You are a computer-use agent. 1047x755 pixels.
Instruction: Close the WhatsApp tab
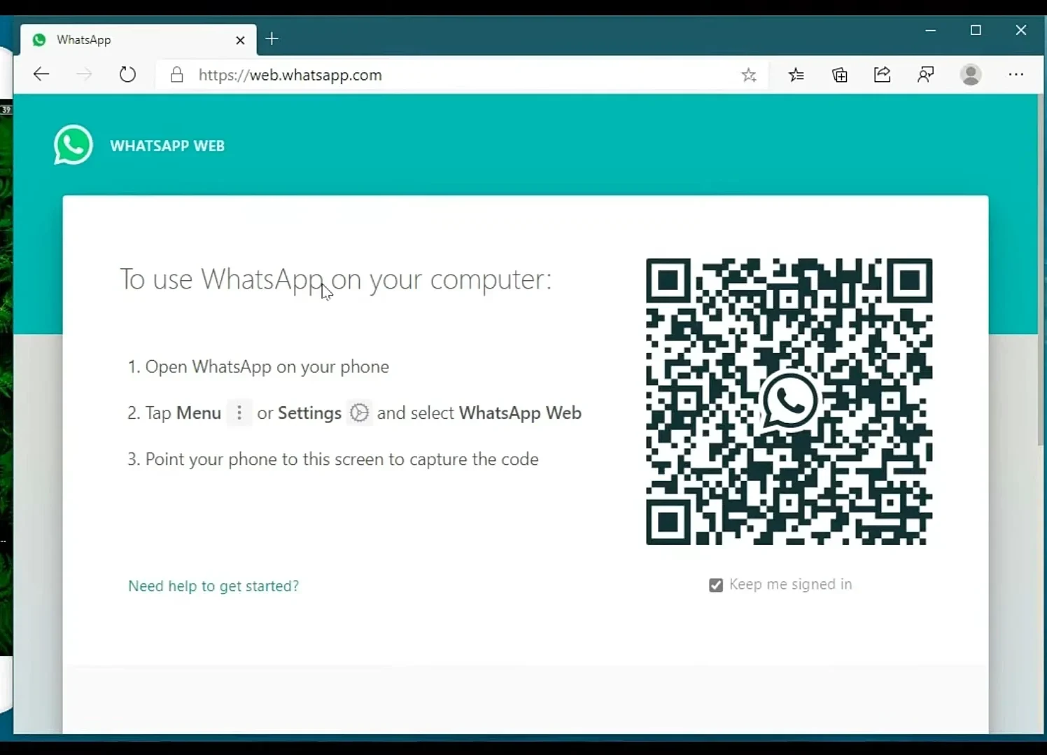tap(240, 41)
